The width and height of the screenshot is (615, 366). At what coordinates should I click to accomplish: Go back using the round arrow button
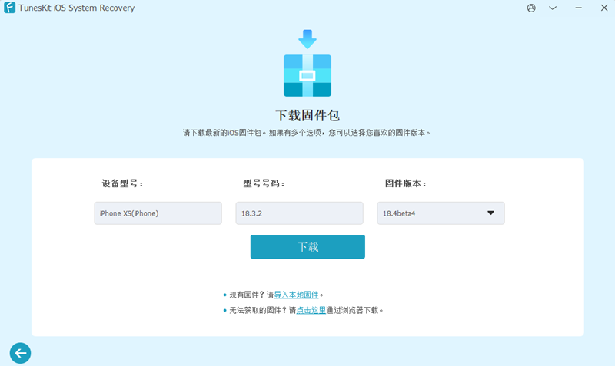(x=20, y=352)
